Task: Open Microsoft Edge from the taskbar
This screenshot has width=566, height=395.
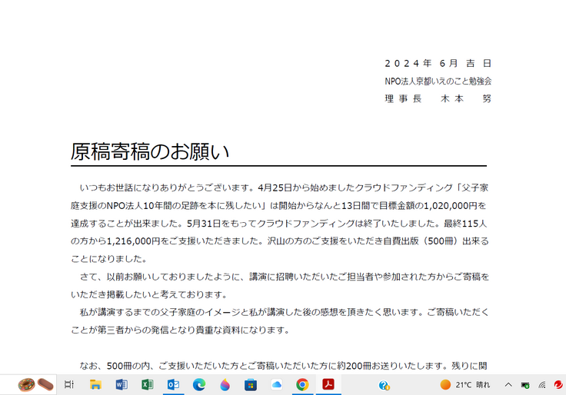Action: point(199,384)
